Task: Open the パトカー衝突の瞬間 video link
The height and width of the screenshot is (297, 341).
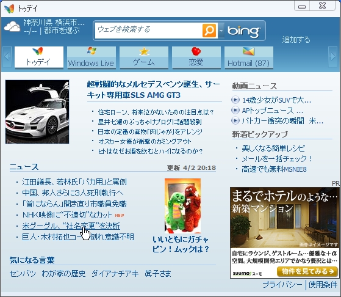Action: pyautogui.click(x=282, y=121)
